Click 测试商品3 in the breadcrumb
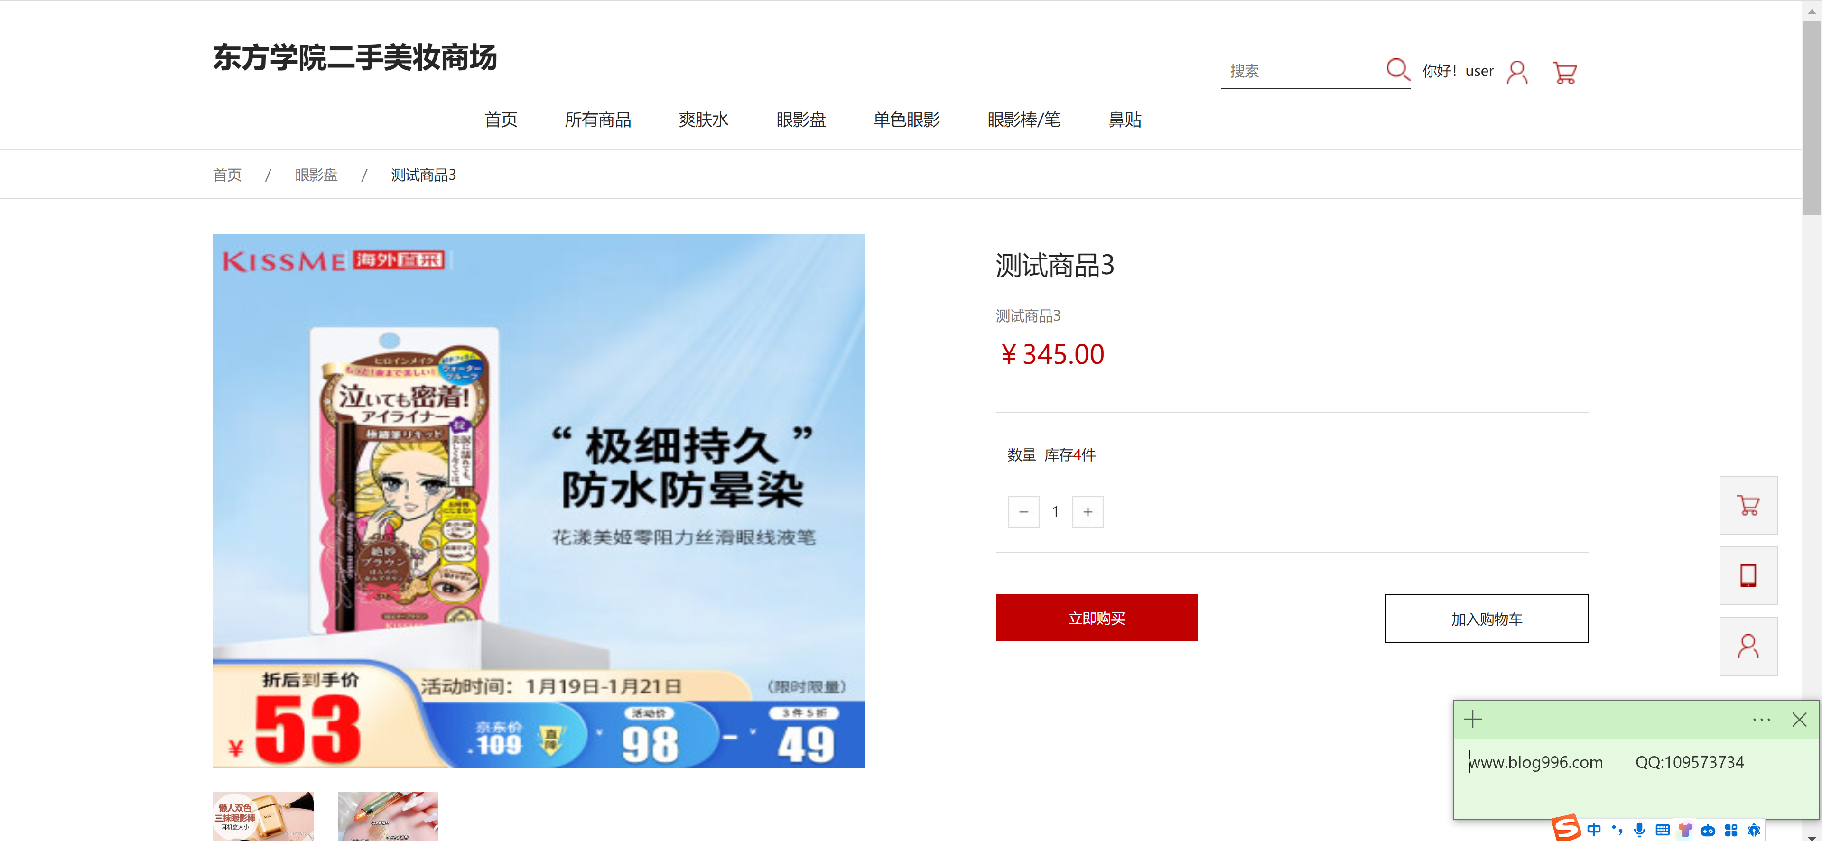Image resolution: width=1822 pixels, height=841 pixels. [424, 175]
